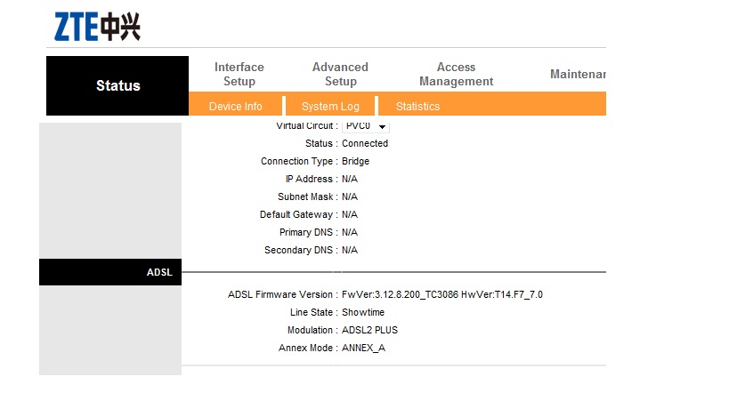
Task: Open the Advanced Setup tab
Action: [x=340, y=75]
